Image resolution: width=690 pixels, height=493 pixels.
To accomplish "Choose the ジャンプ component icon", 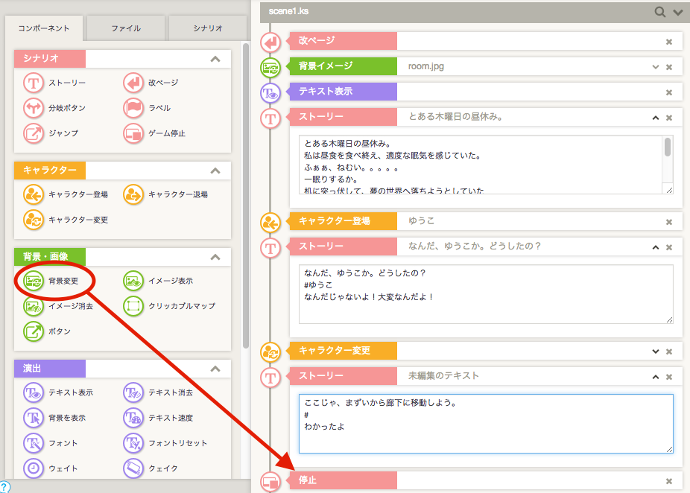I will coord(34,133).
